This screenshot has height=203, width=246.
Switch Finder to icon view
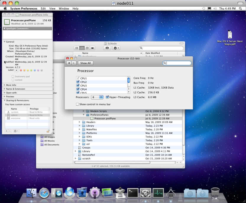(x=77, y=48)
